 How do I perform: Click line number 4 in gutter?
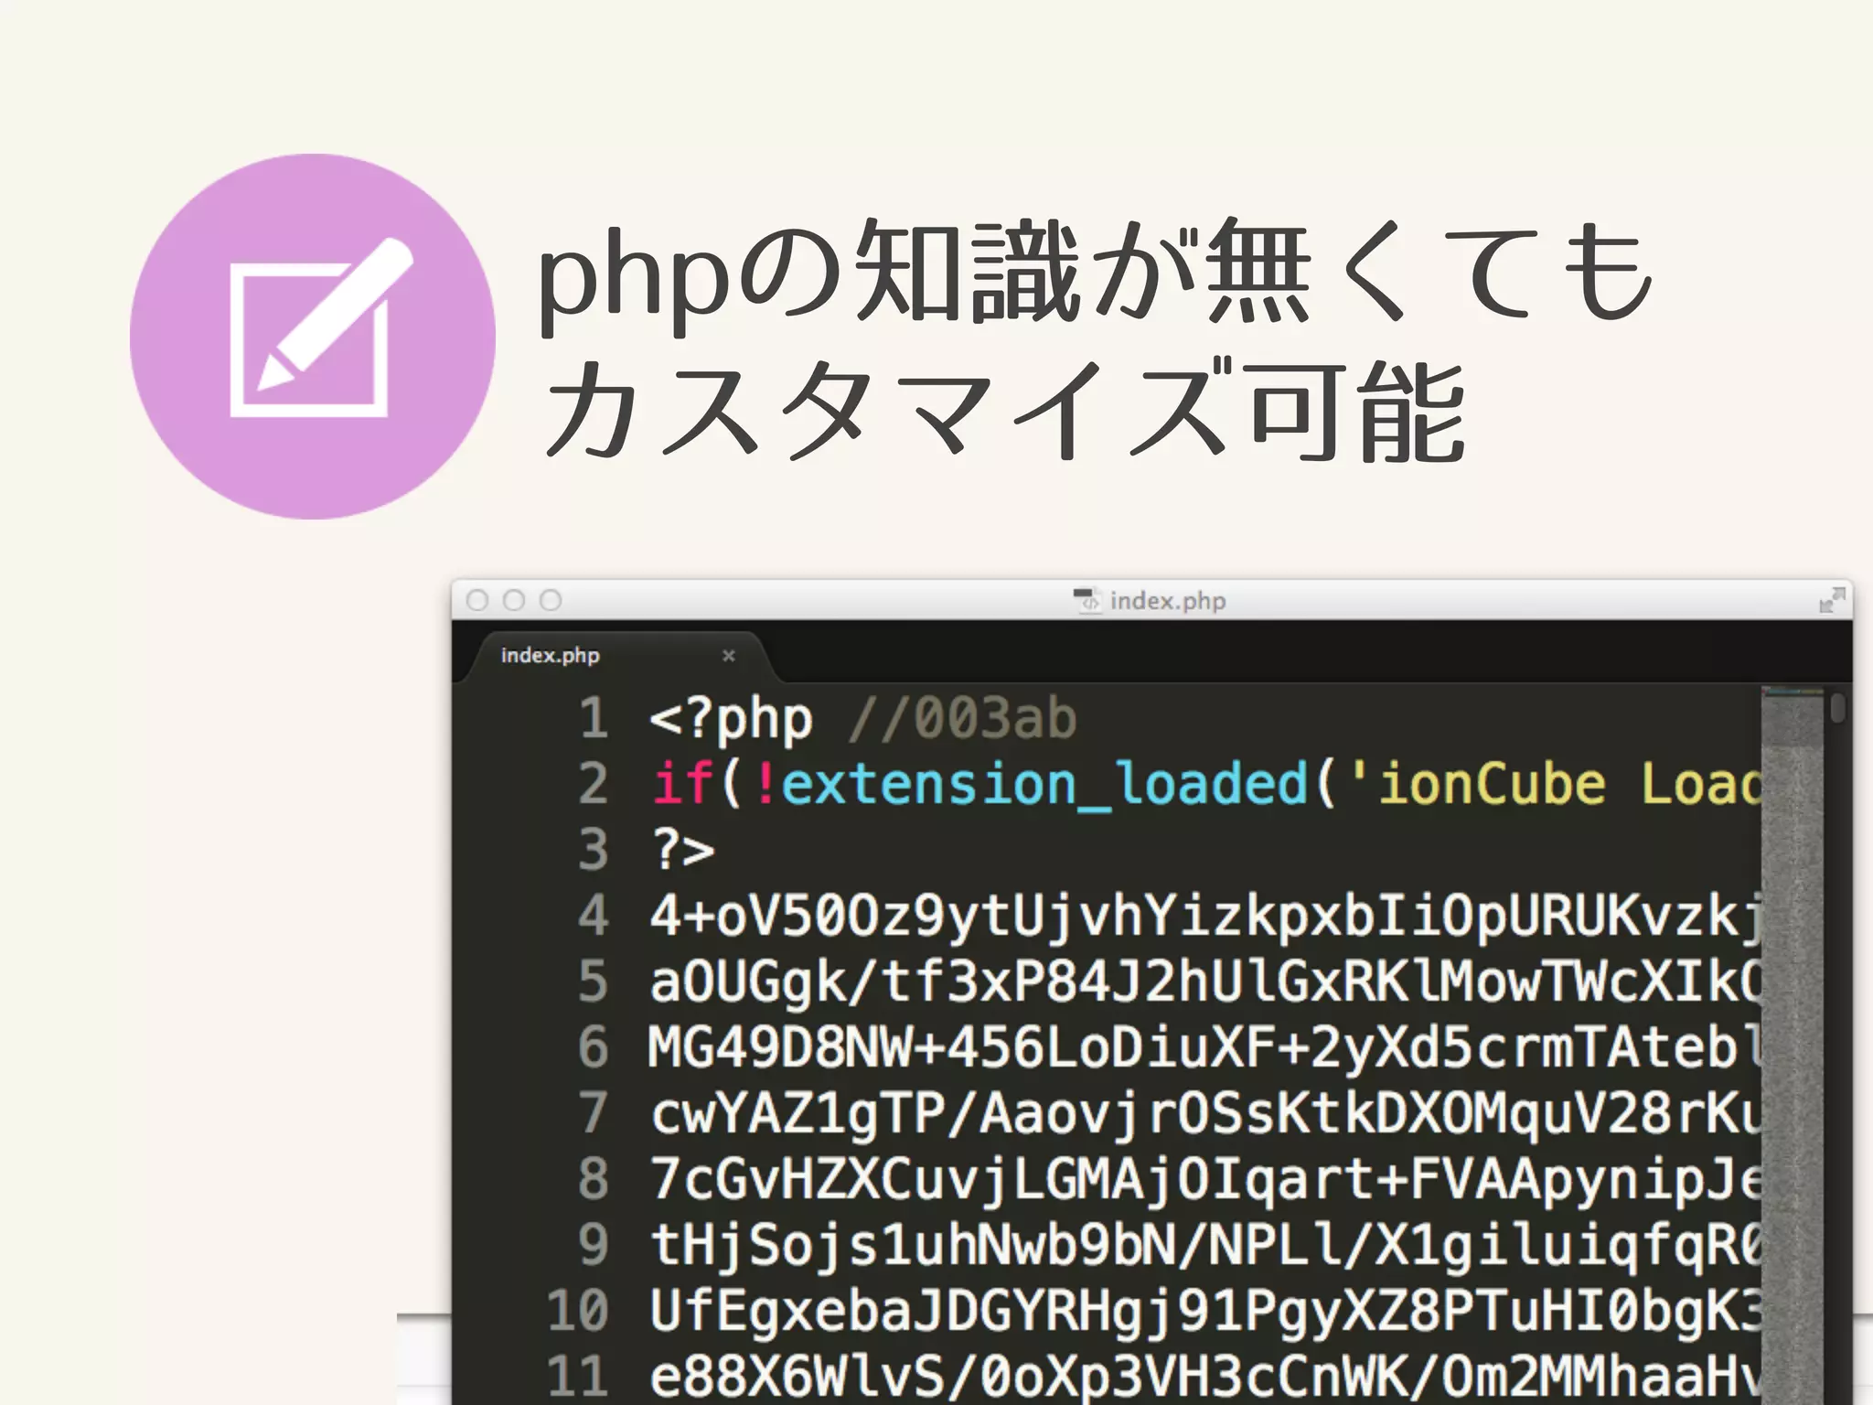click(x=594, y=916)
